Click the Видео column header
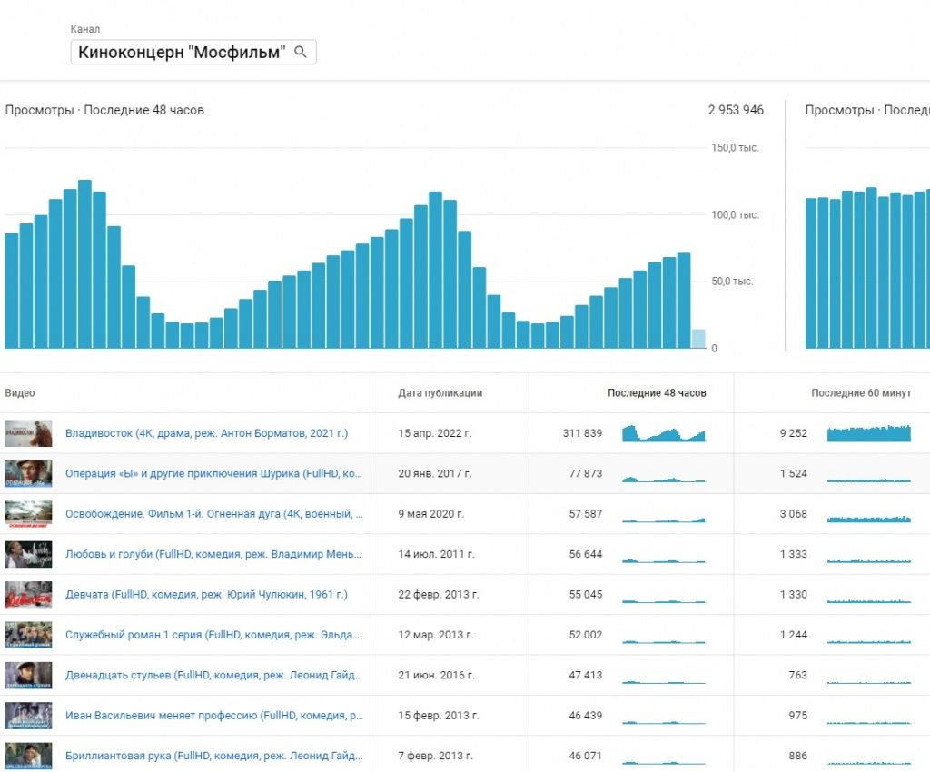930x772 pixels. point(20,393)
